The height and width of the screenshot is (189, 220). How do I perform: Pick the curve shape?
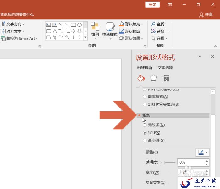(67, 37)
